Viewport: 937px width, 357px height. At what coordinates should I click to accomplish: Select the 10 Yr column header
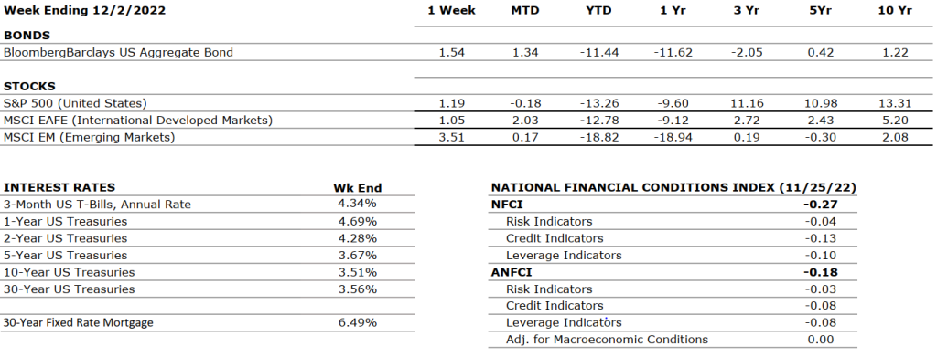point(895,11)
